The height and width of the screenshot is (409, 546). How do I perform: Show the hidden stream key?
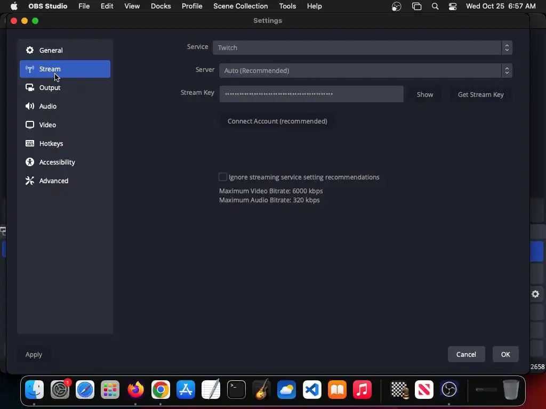click(425, 95)
